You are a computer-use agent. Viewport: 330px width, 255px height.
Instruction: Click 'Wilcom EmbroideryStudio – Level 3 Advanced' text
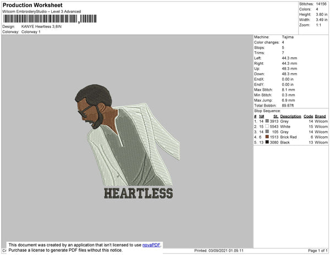click(42, 12)
